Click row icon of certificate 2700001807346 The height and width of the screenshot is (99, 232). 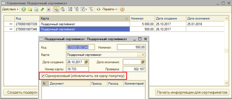[x=11, y=29]
